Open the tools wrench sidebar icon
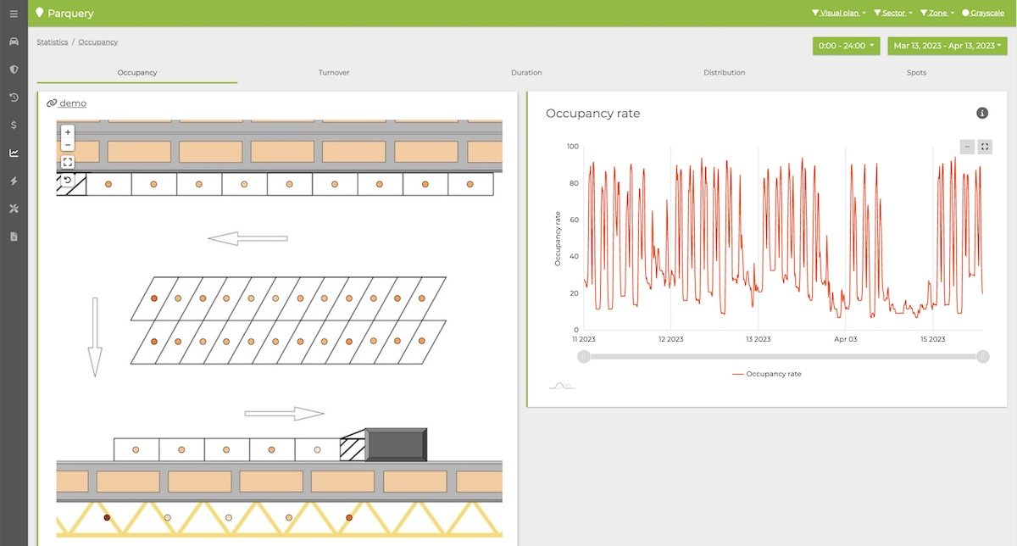The width and height of the screenshot is (1017, 546). [x=14, y=209]
